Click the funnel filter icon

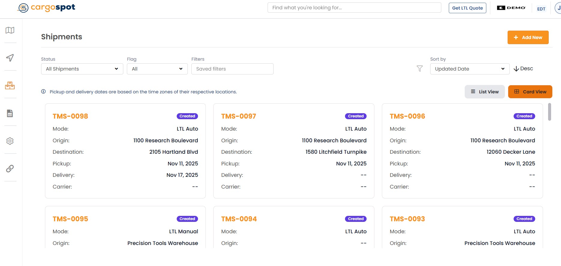coord(419,69)
